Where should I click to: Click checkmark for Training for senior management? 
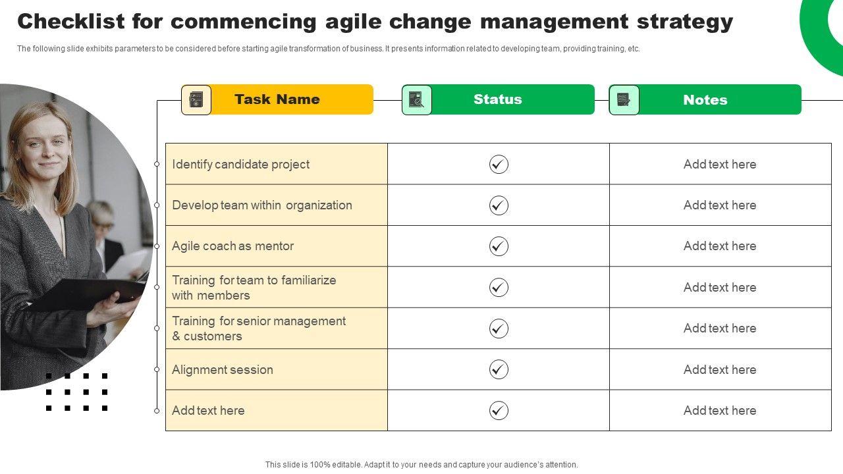point(499,328)
